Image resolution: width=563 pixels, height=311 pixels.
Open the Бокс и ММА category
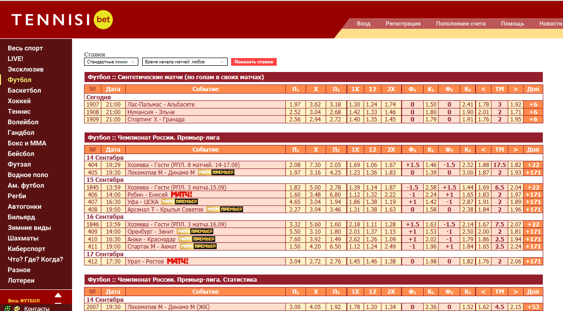coord(27,143)
